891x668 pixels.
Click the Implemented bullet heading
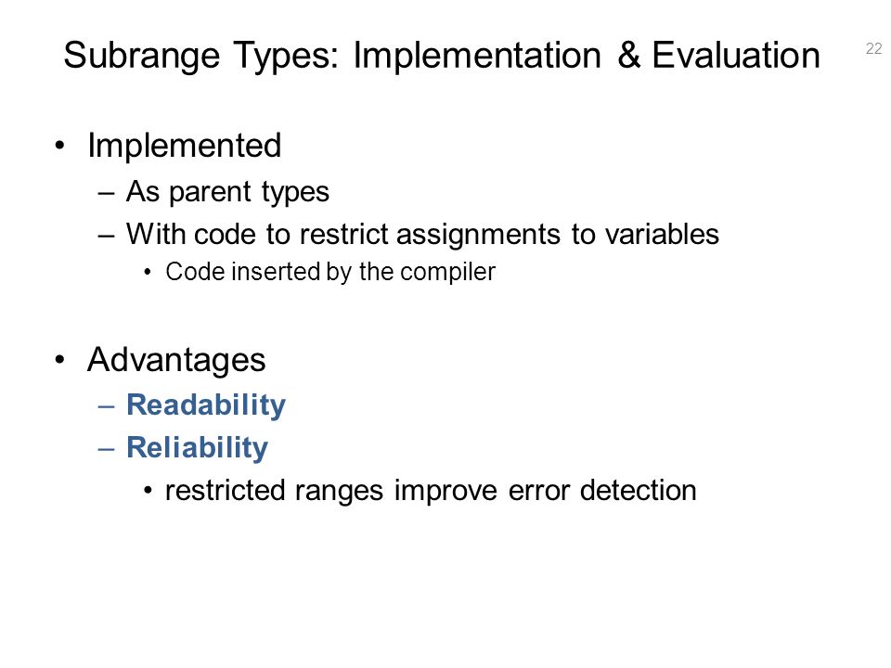tap(184, 146)
